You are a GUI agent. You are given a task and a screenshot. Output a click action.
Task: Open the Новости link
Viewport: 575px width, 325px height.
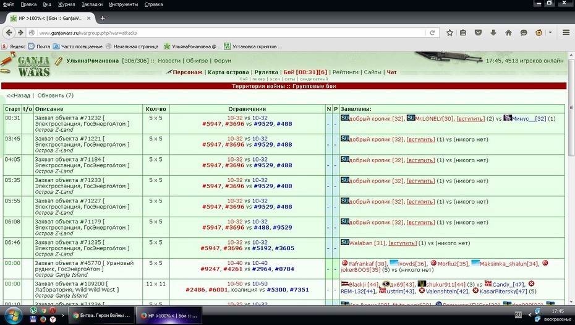(x=169, y=61)
